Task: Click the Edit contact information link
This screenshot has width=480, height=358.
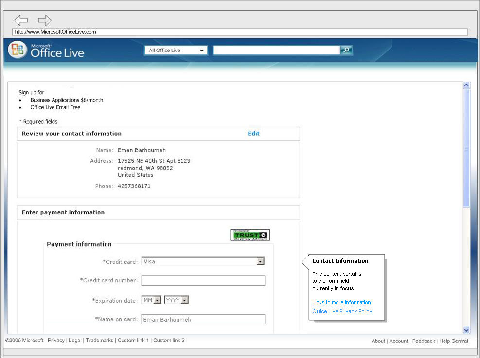Action: pyautogui.click(x=253, y=133)
